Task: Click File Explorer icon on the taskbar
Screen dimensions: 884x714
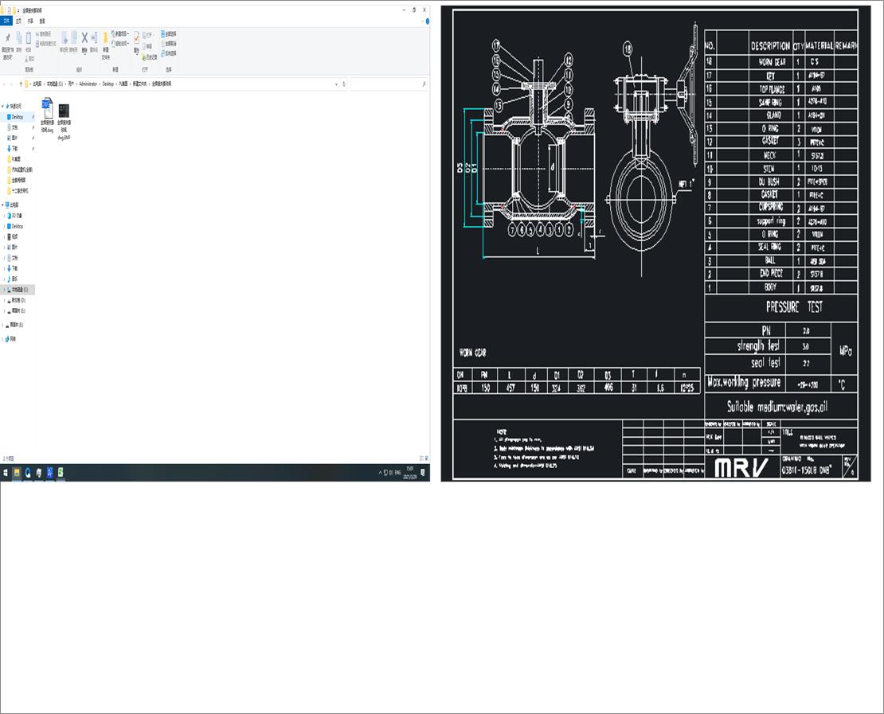Action: pyautogui.click(x=17, y=473)
